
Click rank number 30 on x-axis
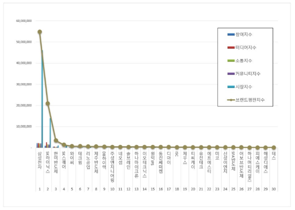(274, 189)
